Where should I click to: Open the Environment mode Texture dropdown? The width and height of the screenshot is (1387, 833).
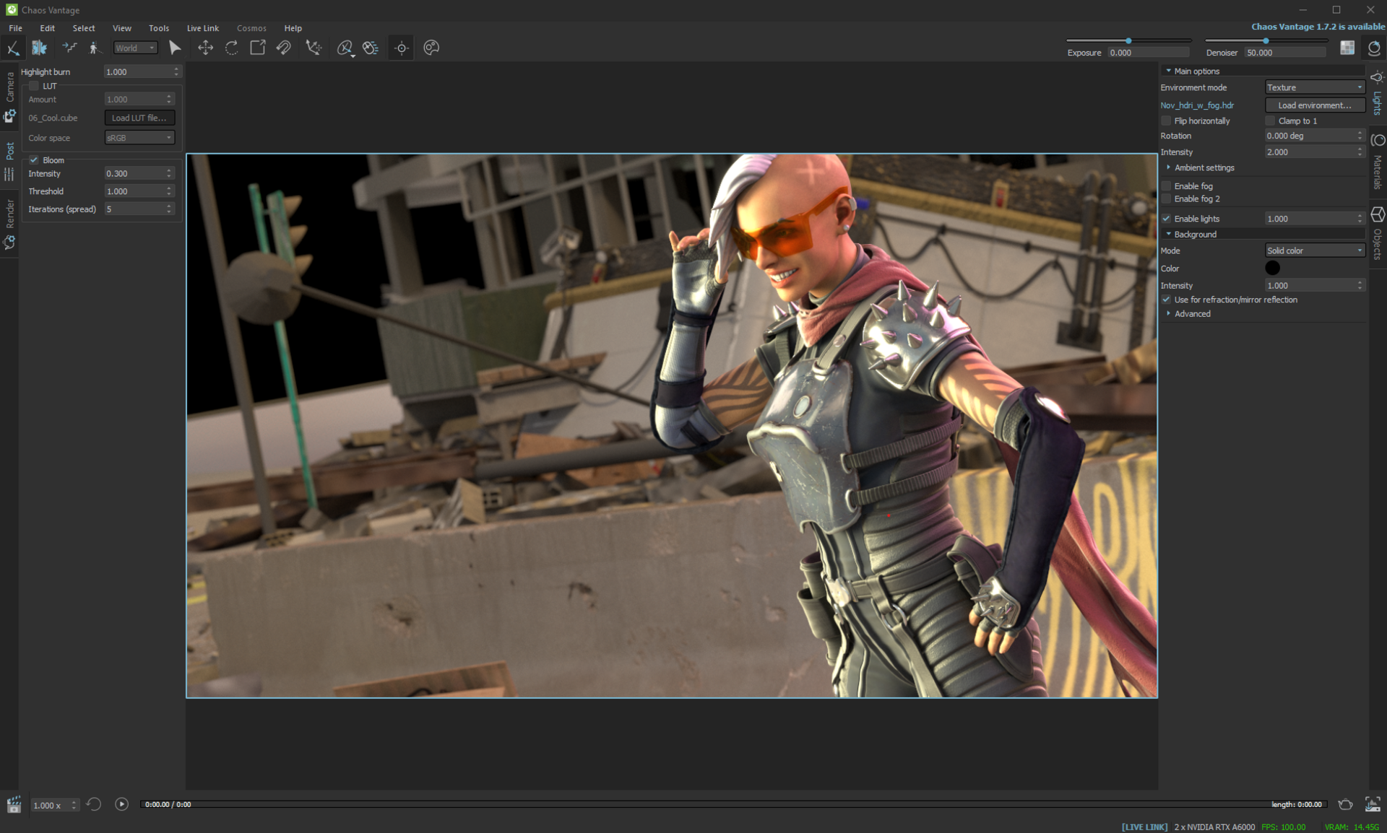[1315, 87]
